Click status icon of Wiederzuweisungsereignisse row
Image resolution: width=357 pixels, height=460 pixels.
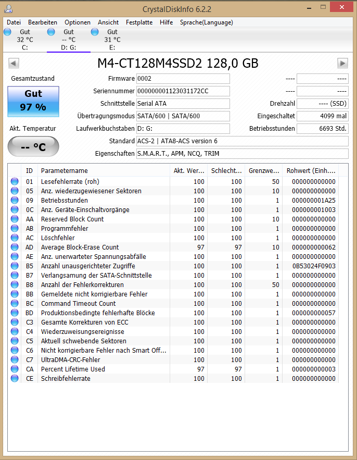tap(15, 332)
